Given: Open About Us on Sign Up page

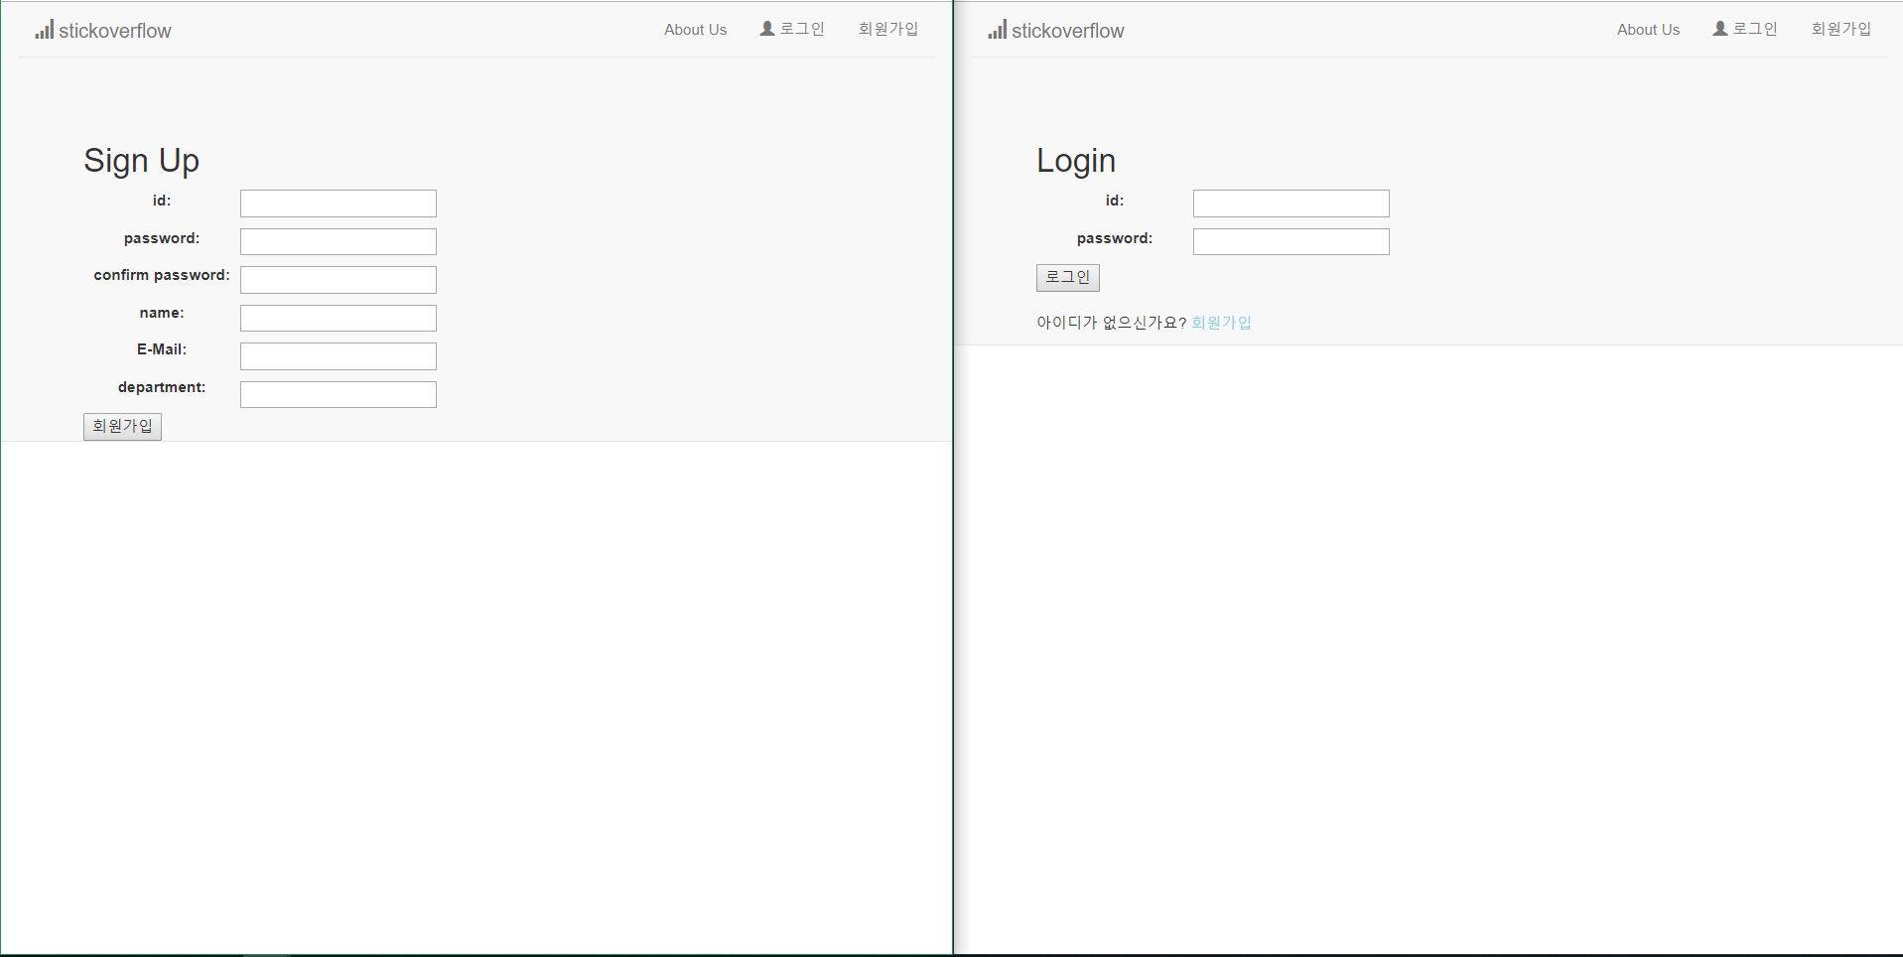Looking at the screenshot, I should [x=695, y=30].
